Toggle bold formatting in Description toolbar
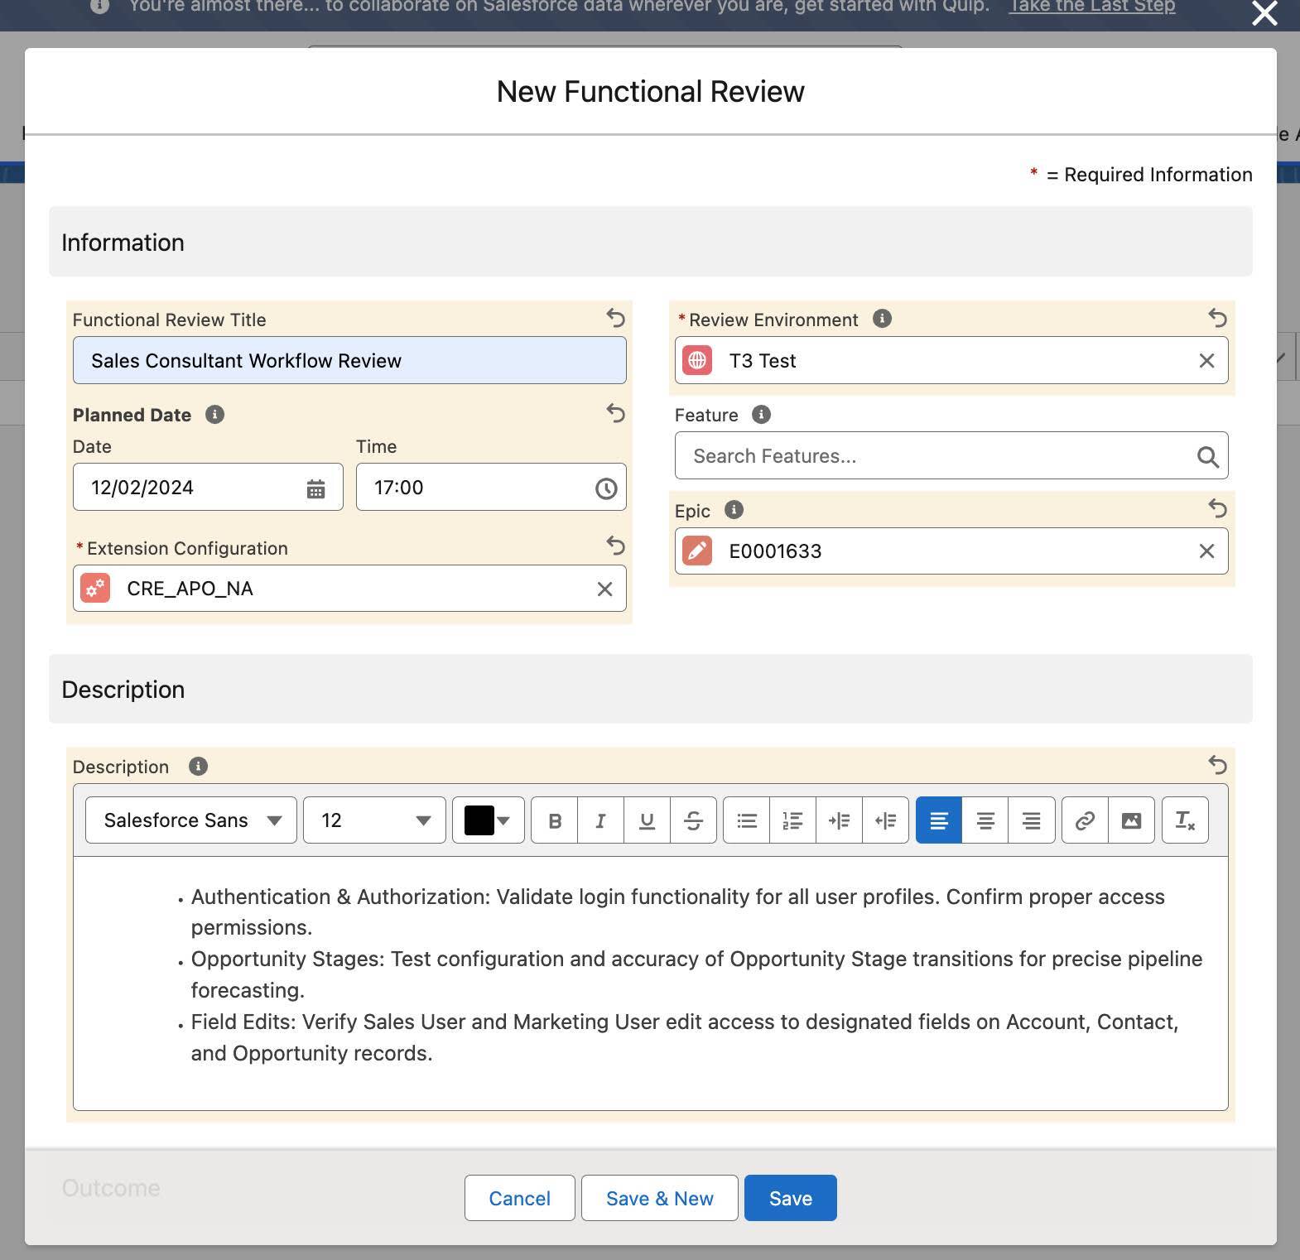The height and width of the screenshot is (1260, 1300). point(555,820)
